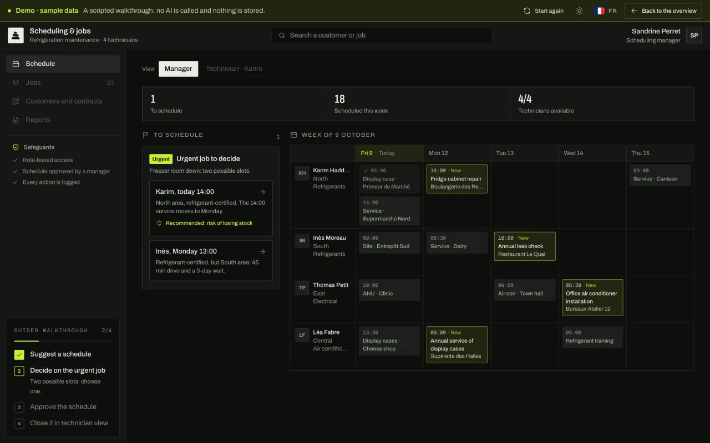Switch to Technician · Karim view
The height and width of the screenshot is (443, 710).
point(234,69)
